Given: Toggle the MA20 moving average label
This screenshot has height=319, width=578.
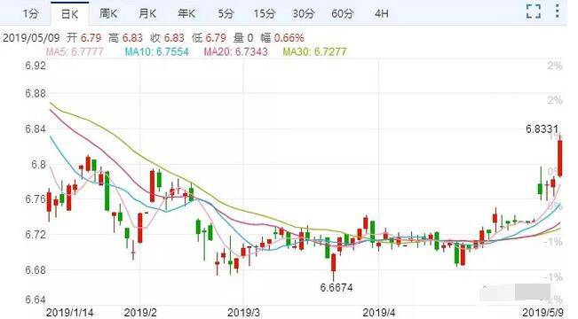Looking at the screenshot, I should 236,51.
